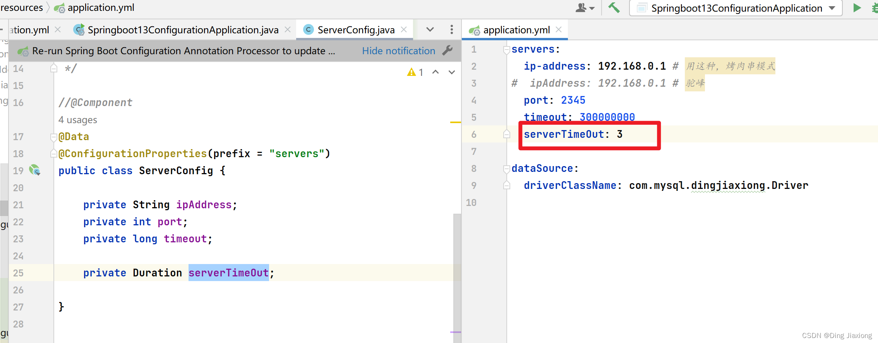Click the fold end marker at yml line 9
Screen dimensions: 878x343
pos(506,185)
